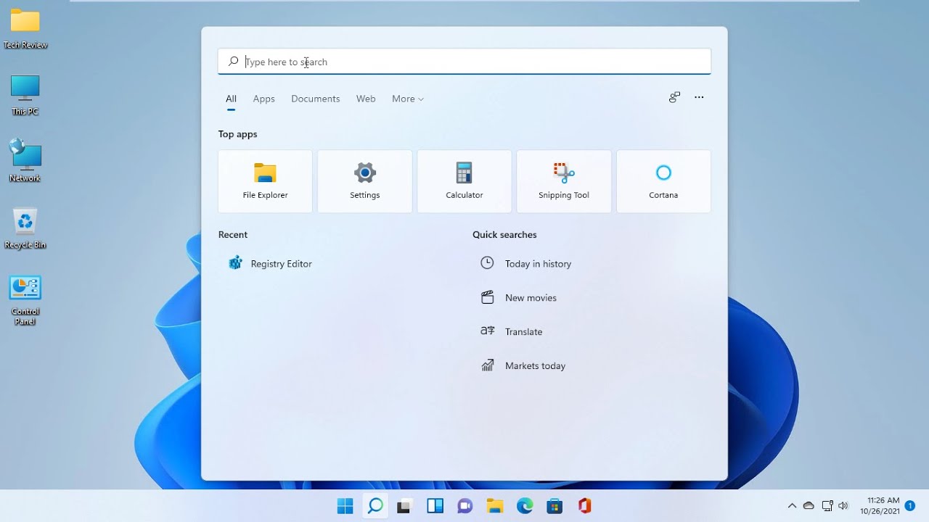Open File Explorer from Top apps
Screen dimensions: 929x522
click(x=265, y=181)
